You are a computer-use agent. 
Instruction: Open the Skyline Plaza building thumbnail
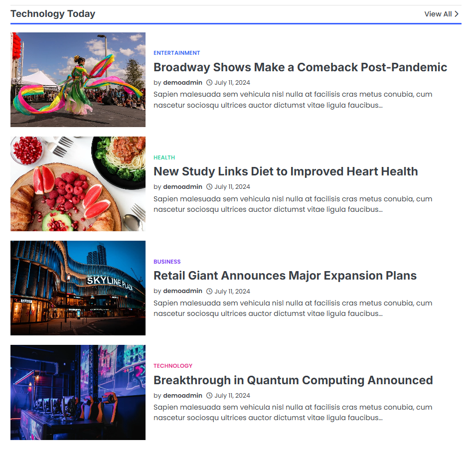(x=78, y=288)
